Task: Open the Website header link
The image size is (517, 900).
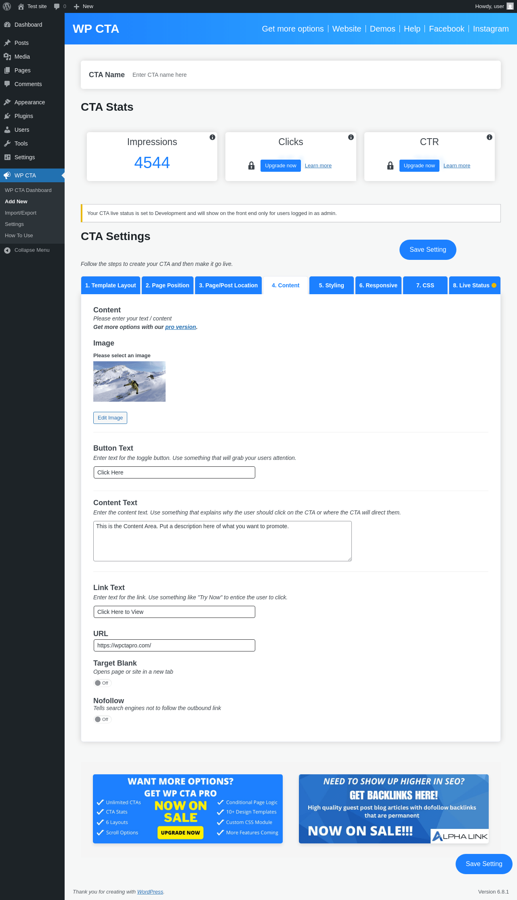Action: click(x=347, y=29)
